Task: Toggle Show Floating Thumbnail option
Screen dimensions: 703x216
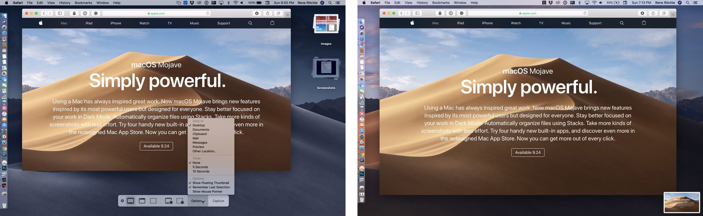Action: (211, 183)
